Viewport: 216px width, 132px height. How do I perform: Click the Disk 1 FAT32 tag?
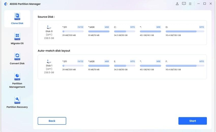pos(81,61)
